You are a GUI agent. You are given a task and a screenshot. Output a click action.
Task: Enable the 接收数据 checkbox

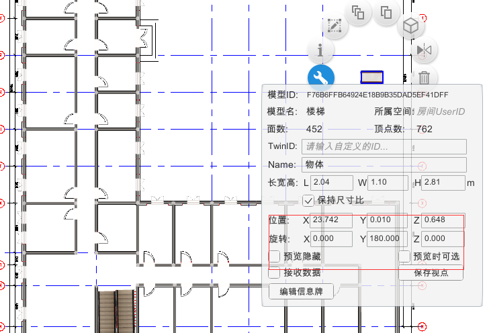point(274,273)
